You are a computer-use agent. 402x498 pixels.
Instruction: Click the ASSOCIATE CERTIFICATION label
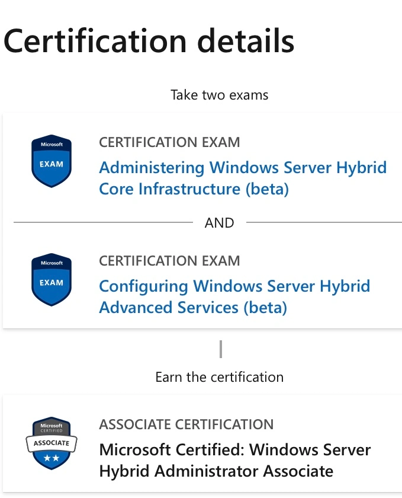pyautogui.click(x=186, y=424)
